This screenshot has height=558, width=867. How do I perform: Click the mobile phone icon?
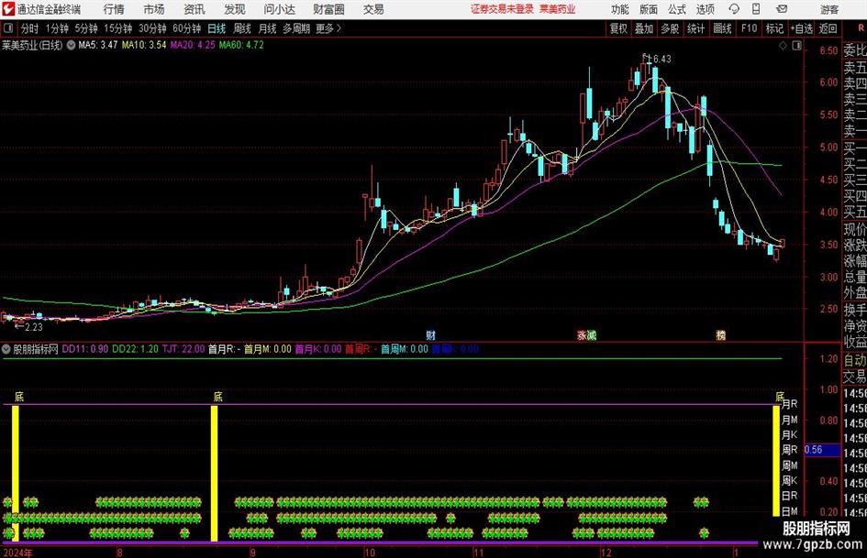[756, 9]
